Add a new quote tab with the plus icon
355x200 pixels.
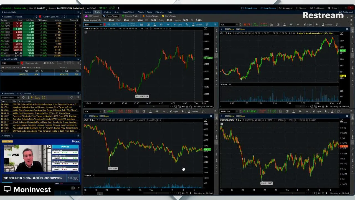[x=118, y=8]
